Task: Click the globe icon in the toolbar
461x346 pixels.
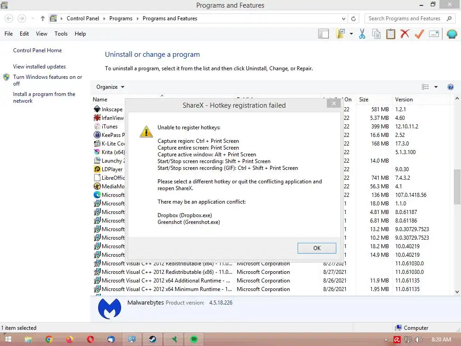Action: click(x=452, y=34)
